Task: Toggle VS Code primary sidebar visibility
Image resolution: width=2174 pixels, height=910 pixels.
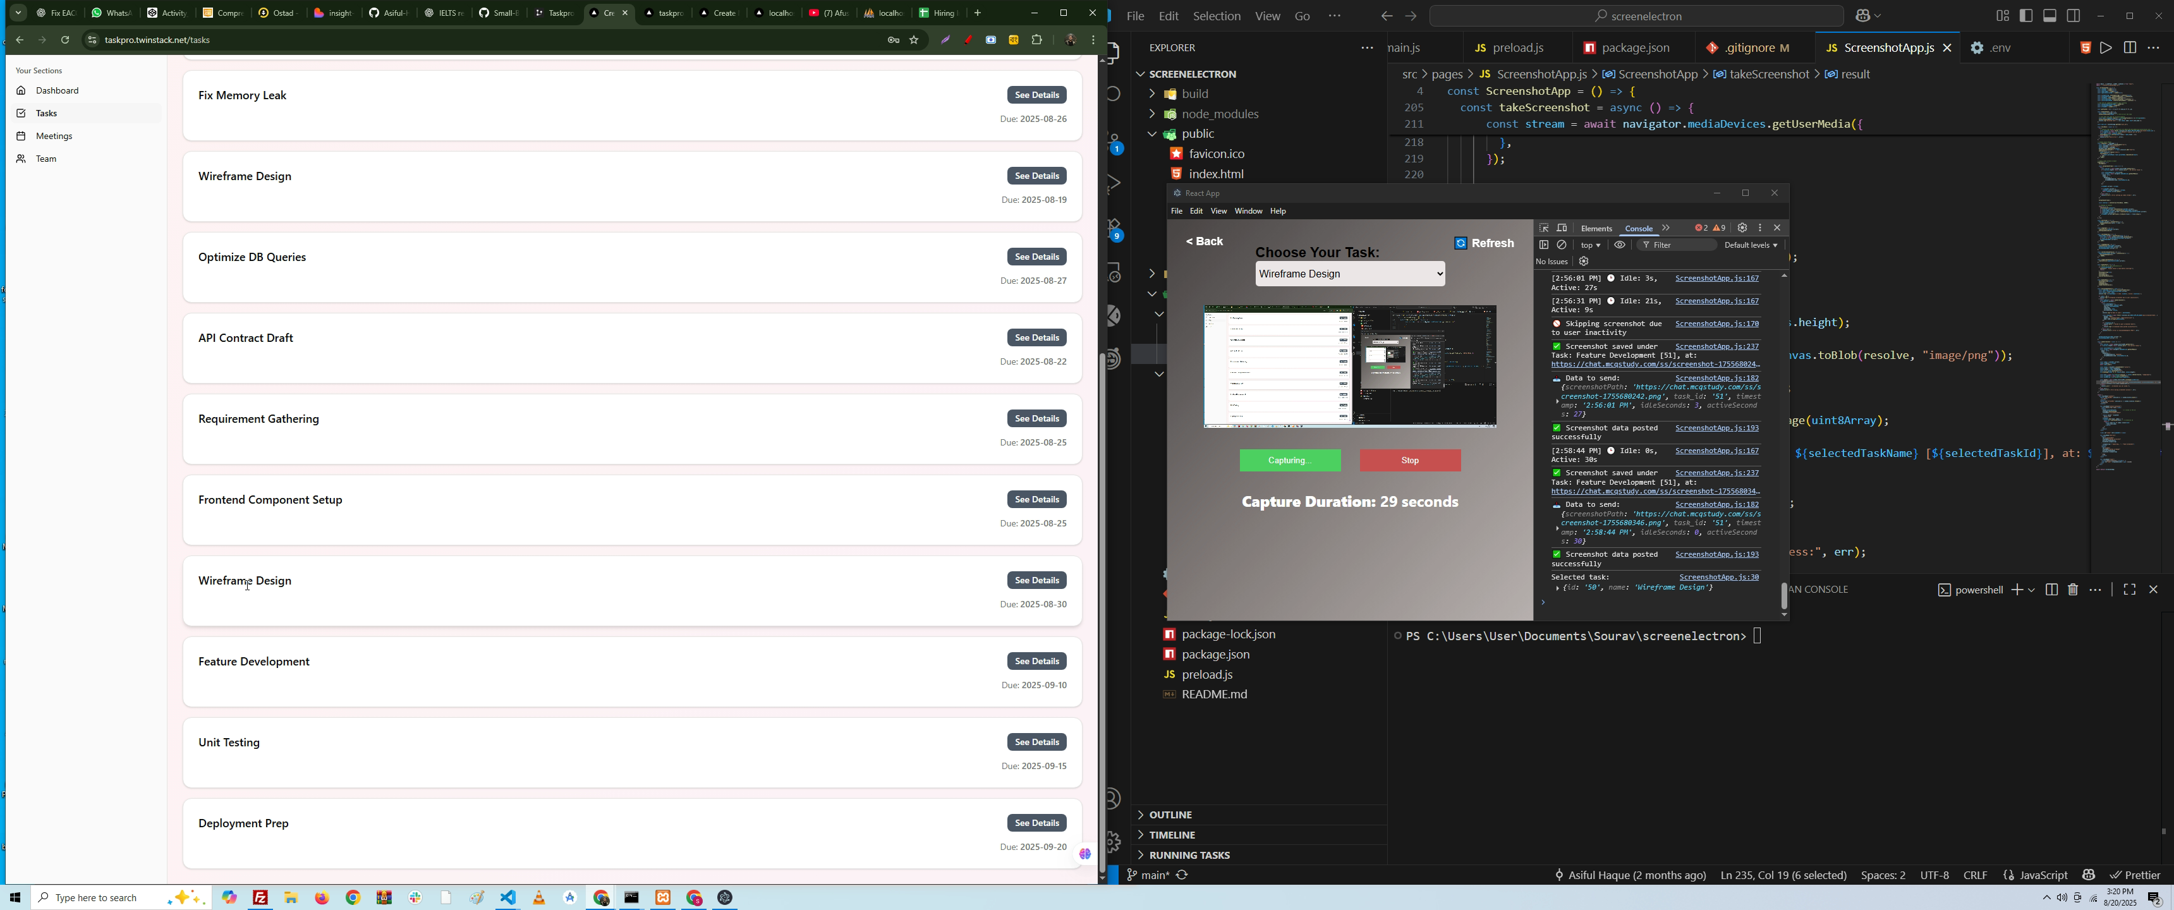Action: (2026, 16)
